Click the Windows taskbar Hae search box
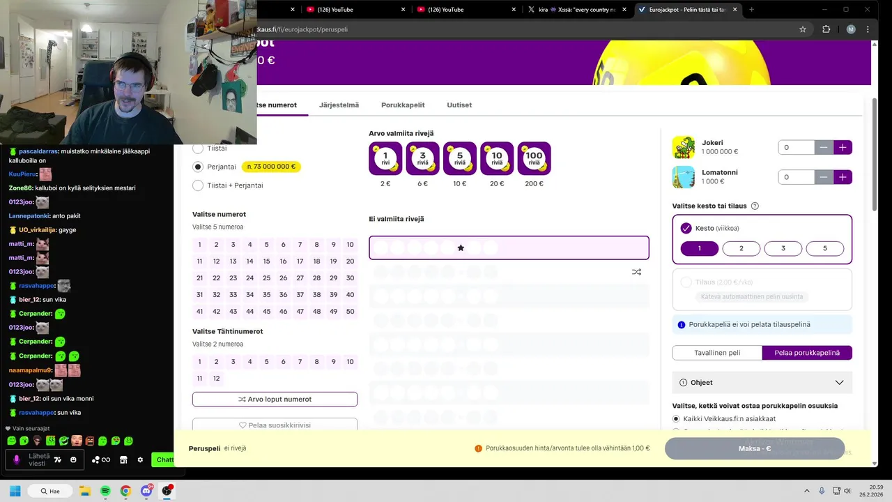 click(50, 491)
